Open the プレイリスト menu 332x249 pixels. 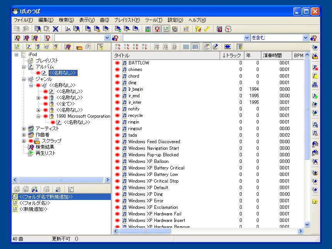[127, 20]
